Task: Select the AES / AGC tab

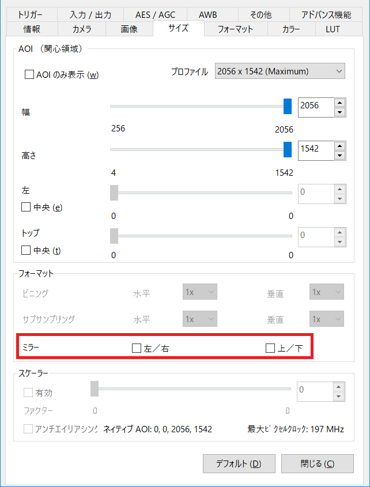Action: pyautogui.click(x=156, y=14)
